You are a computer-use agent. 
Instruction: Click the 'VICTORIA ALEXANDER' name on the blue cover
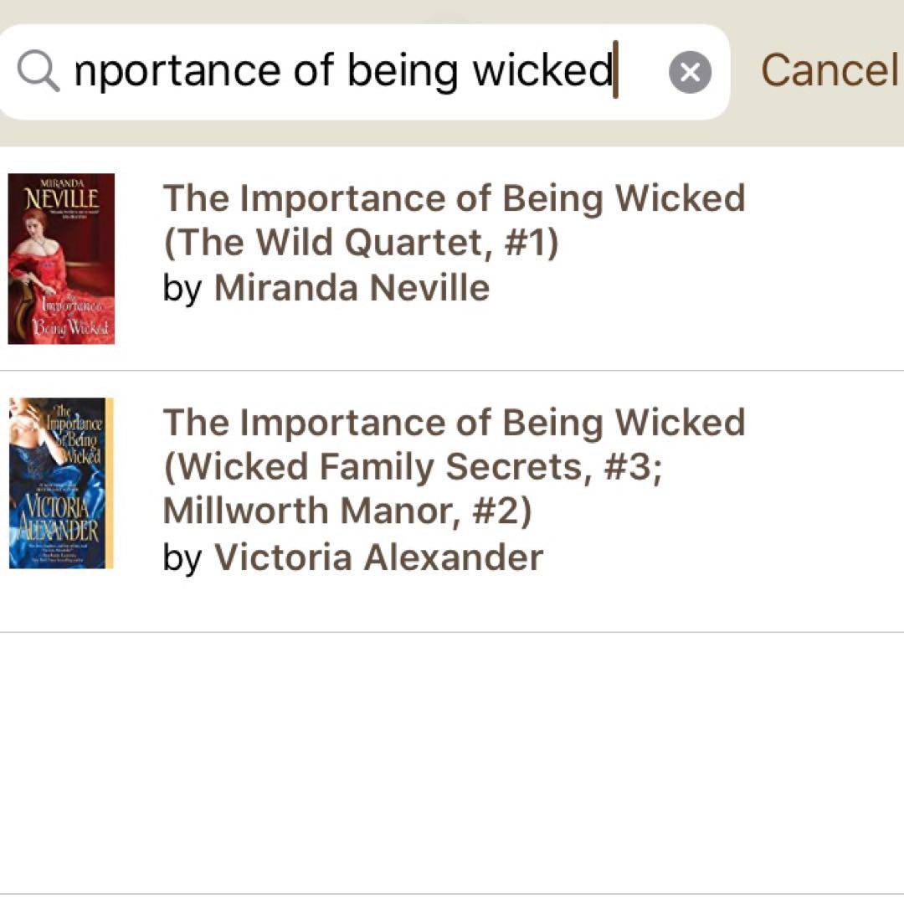tap(58, 518)
